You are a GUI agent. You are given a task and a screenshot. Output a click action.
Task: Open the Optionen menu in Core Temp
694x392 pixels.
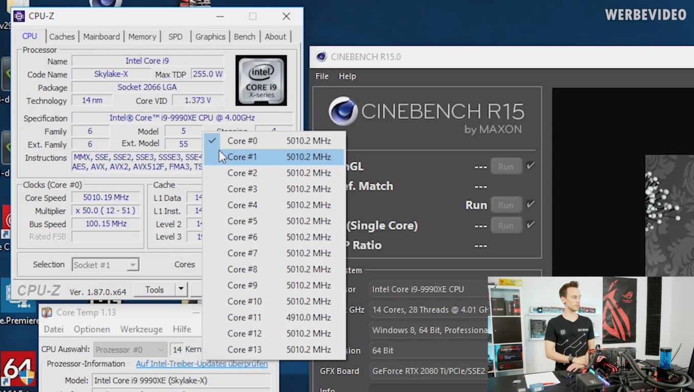(x=91, y=329)
